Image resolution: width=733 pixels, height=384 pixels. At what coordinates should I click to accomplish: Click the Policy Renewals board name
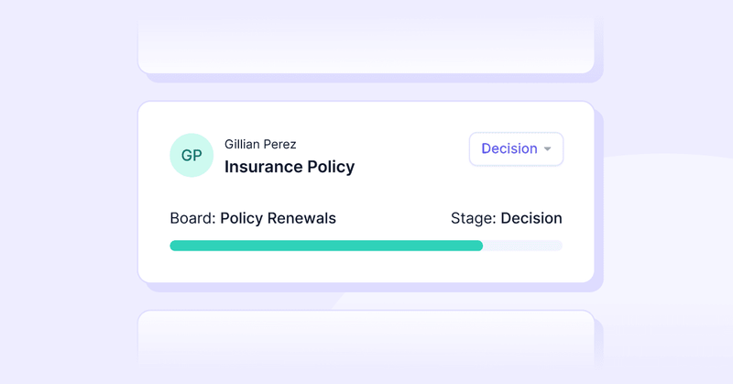click(279, 218)
